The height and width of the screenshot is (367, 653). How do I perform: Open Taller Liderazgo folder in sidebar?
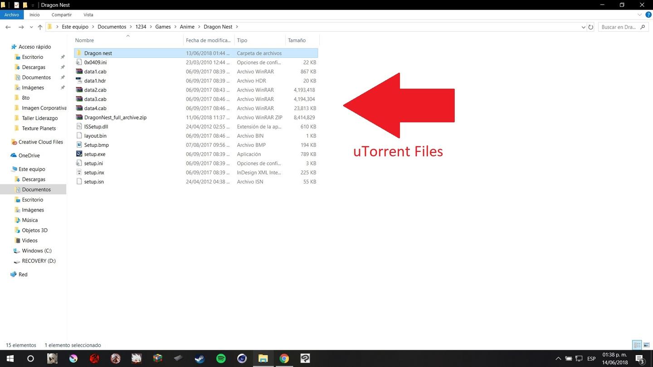[40, 118]
